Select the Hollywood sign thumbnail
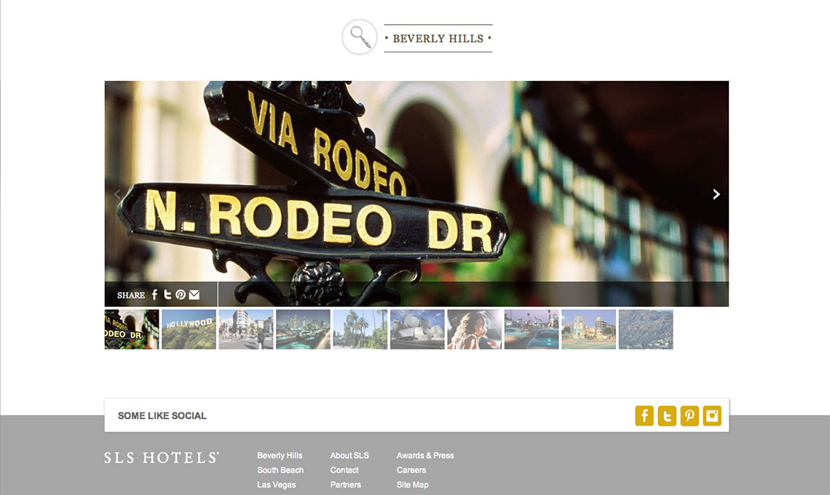This screenshot has height=495, width=830. point(189,330)
